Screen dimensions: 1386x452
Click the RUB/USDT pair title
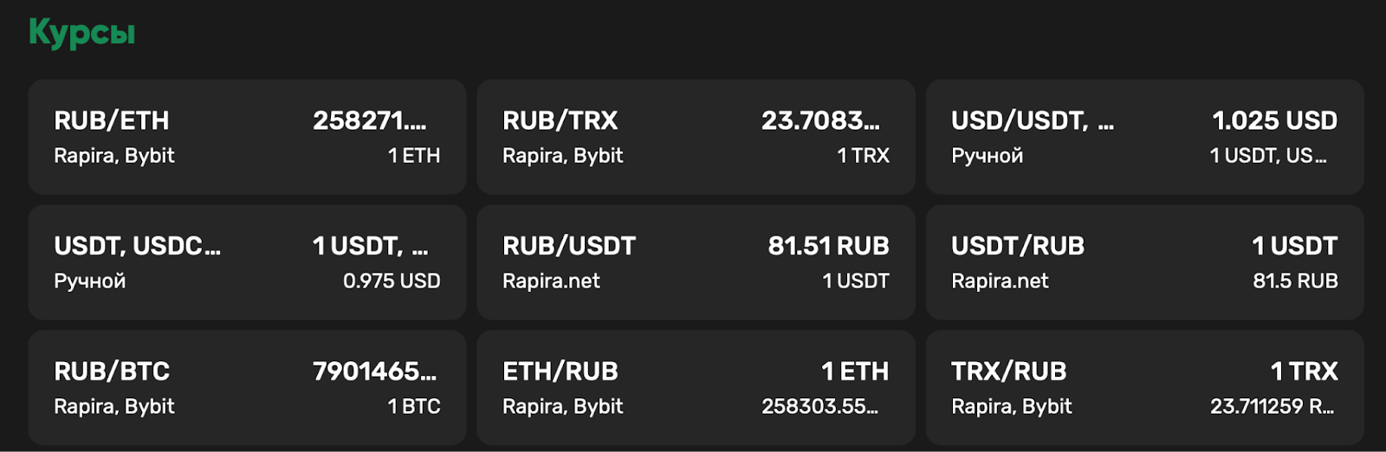tap(569, 246)
